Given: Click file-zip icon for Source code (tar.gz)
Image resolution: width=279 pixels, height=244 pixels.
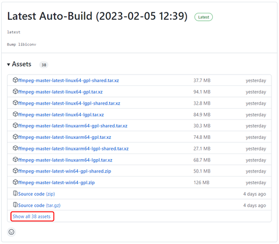Looking at the screenshot, I should click(x=15, y=205).
